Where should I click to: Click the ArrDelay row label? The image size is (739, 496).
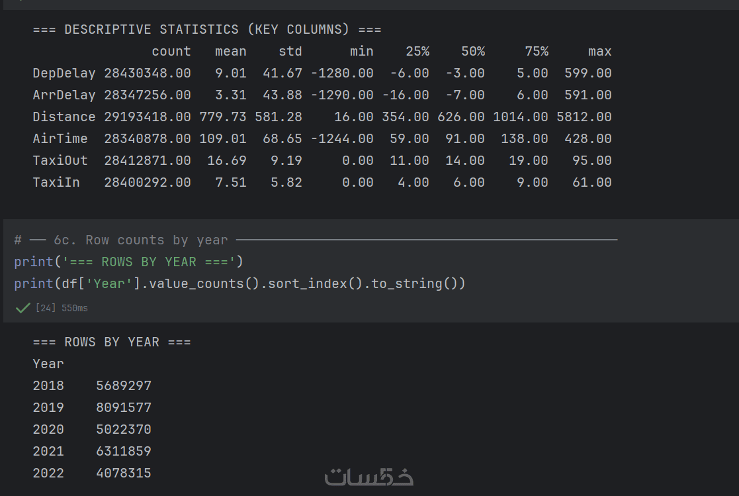click(64, 95)
